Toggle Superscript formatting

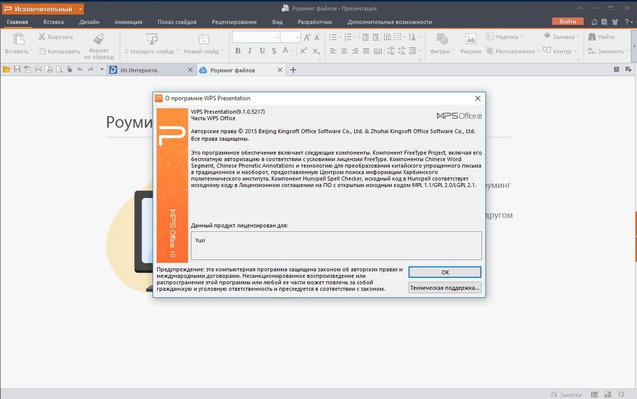pos(303,51)
